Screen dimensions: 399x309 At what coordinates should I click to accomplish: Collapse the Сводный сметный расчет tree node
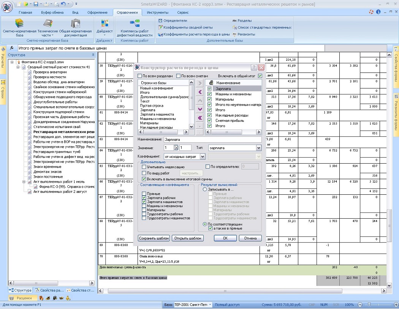(18, 67)
